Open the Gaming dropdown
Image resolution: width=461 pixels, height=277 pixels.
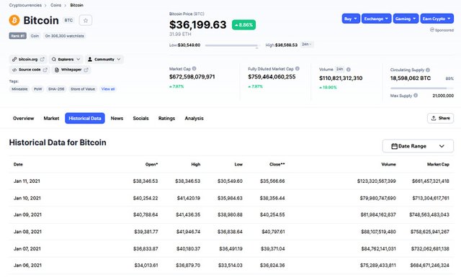point(406,19)
